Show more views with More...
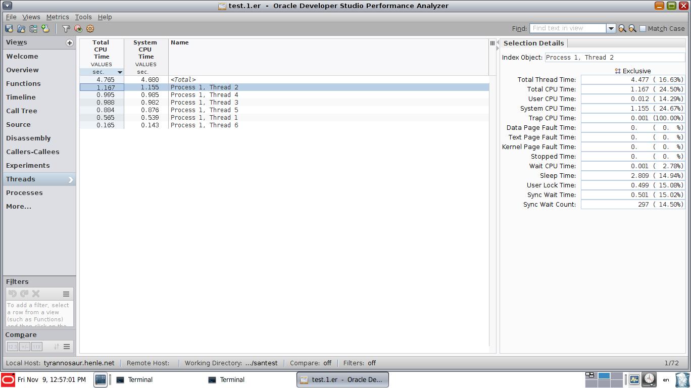 coord(39,207)
